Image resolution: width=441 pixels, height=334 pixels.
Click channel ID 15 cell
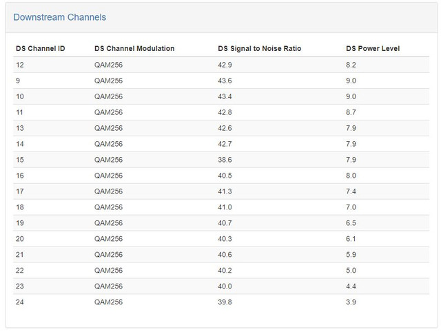[x=20, y=160]
